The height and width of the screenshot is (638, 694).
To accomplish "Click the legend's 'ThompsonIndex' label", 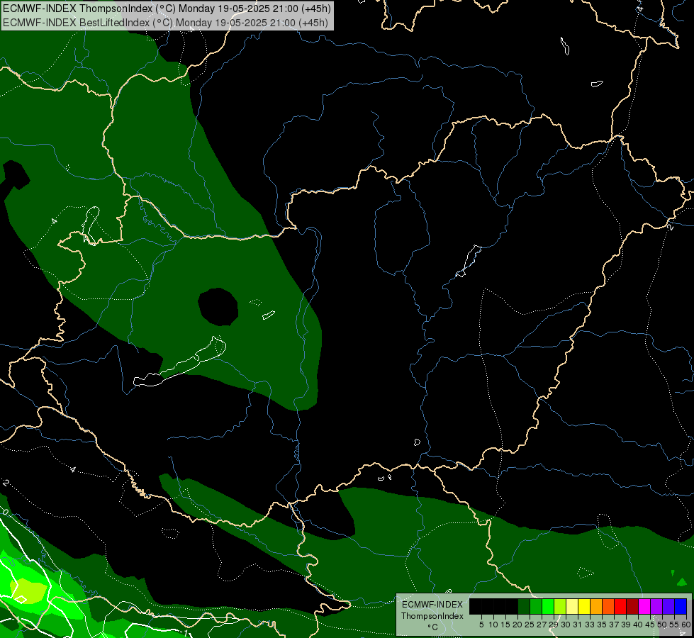I will click(x=432, y=616).
